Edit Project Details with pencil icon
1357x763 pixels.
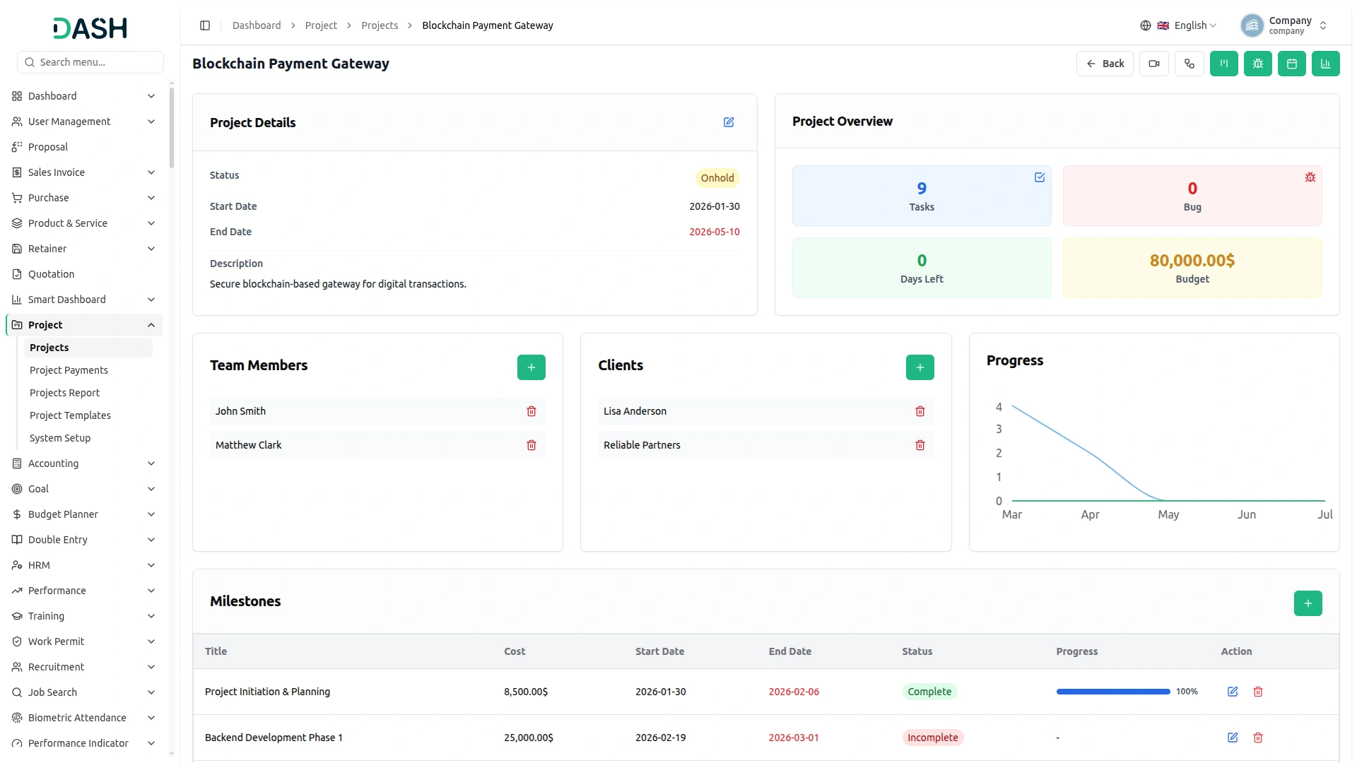tap(729, 122)
